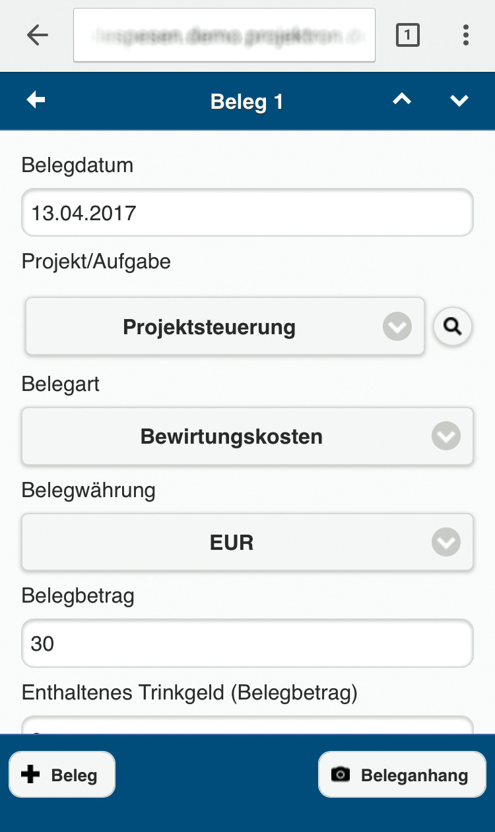The image size is (495, 832).
Task: Go to next receipt with down chevron
Action: click(x=459, y=100)
